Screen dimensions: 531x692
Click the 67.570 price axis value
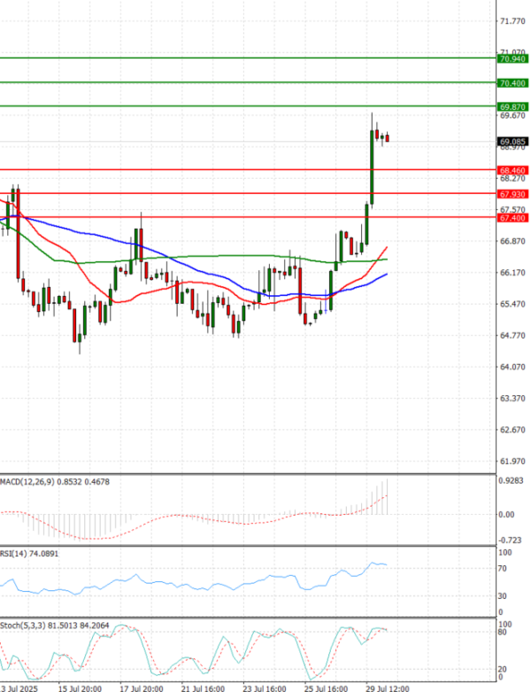[512, 210]
